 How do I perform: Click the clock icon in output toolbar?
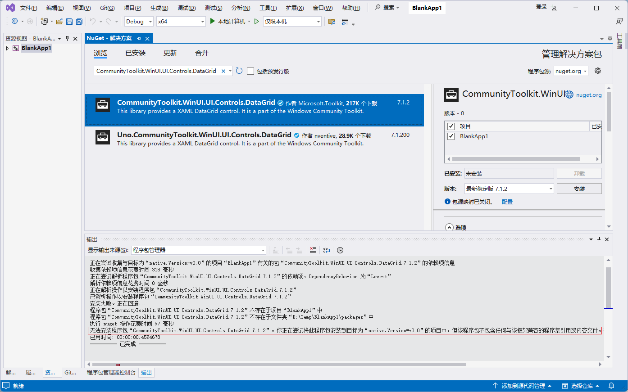pyautogui.click(x=340, y=250)
